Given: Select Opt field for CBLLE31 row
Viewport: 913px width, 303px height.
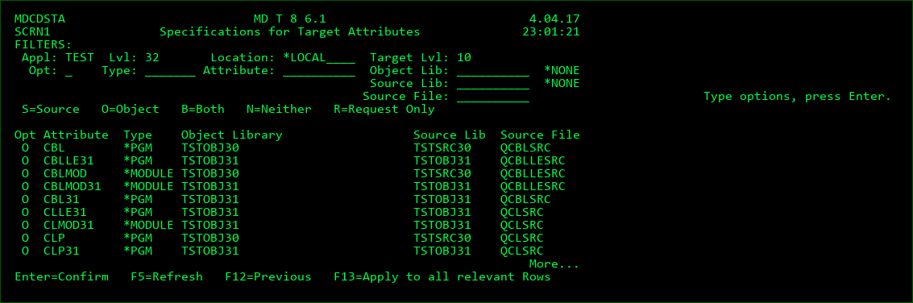Looking at the screenshot, I should point(25,160).
